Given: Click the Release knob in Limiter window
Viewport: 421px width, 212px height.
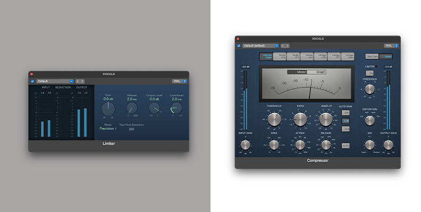Looking at the screenshot, I should [132, 108].
